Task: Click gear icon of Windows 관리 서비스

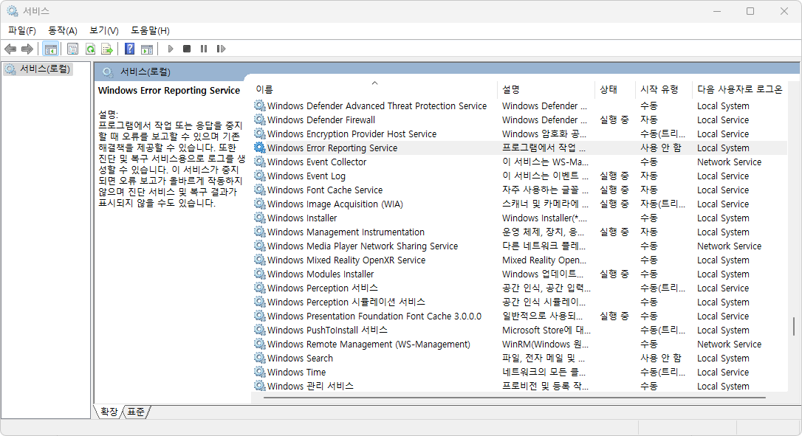Action: click(x=260, y=386)
